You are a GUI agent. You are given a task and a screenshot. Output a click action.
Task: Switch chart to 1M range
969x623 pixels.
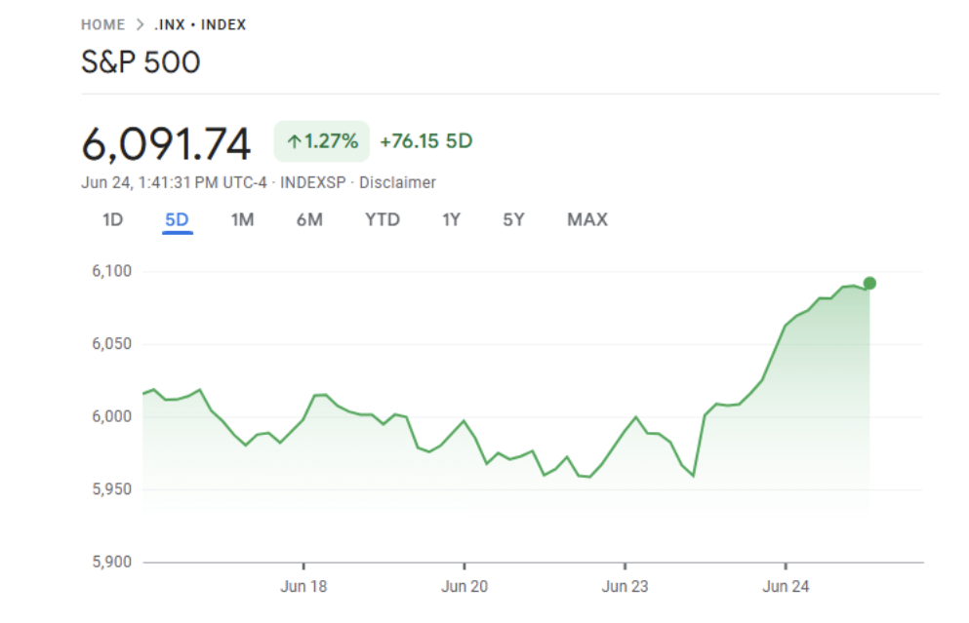pyautogui.click(x=242, y=219)
